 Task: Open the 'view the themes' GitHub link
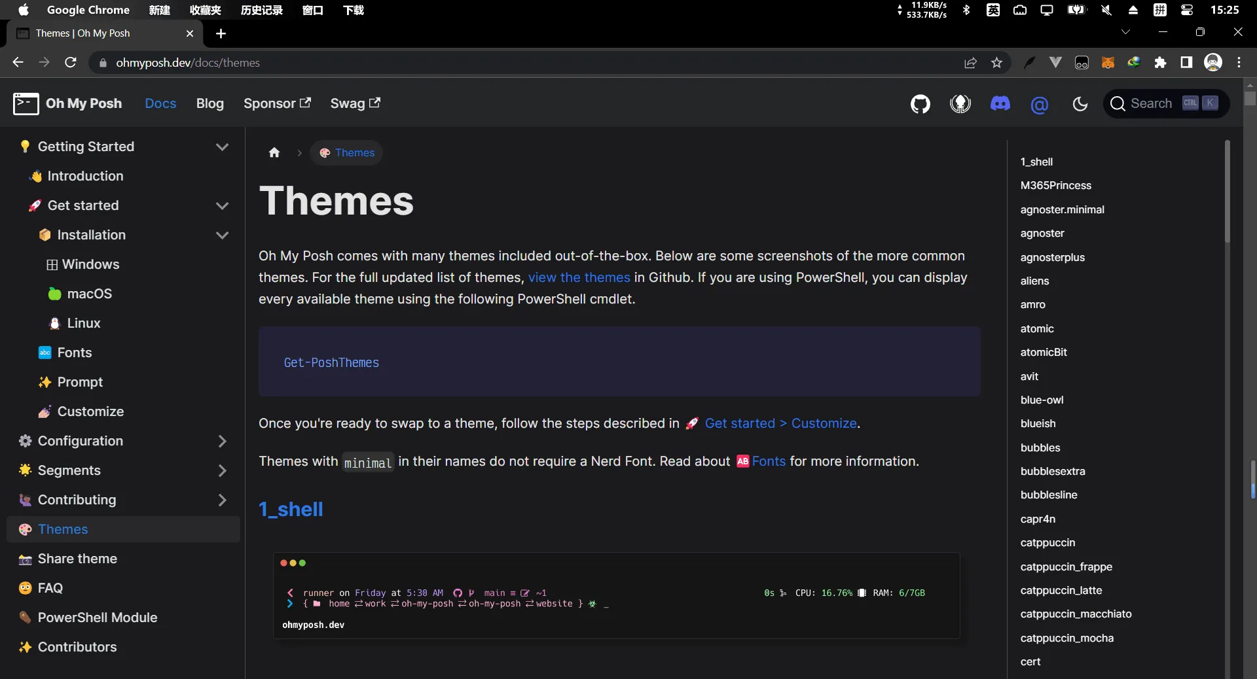tap(579, 277)
